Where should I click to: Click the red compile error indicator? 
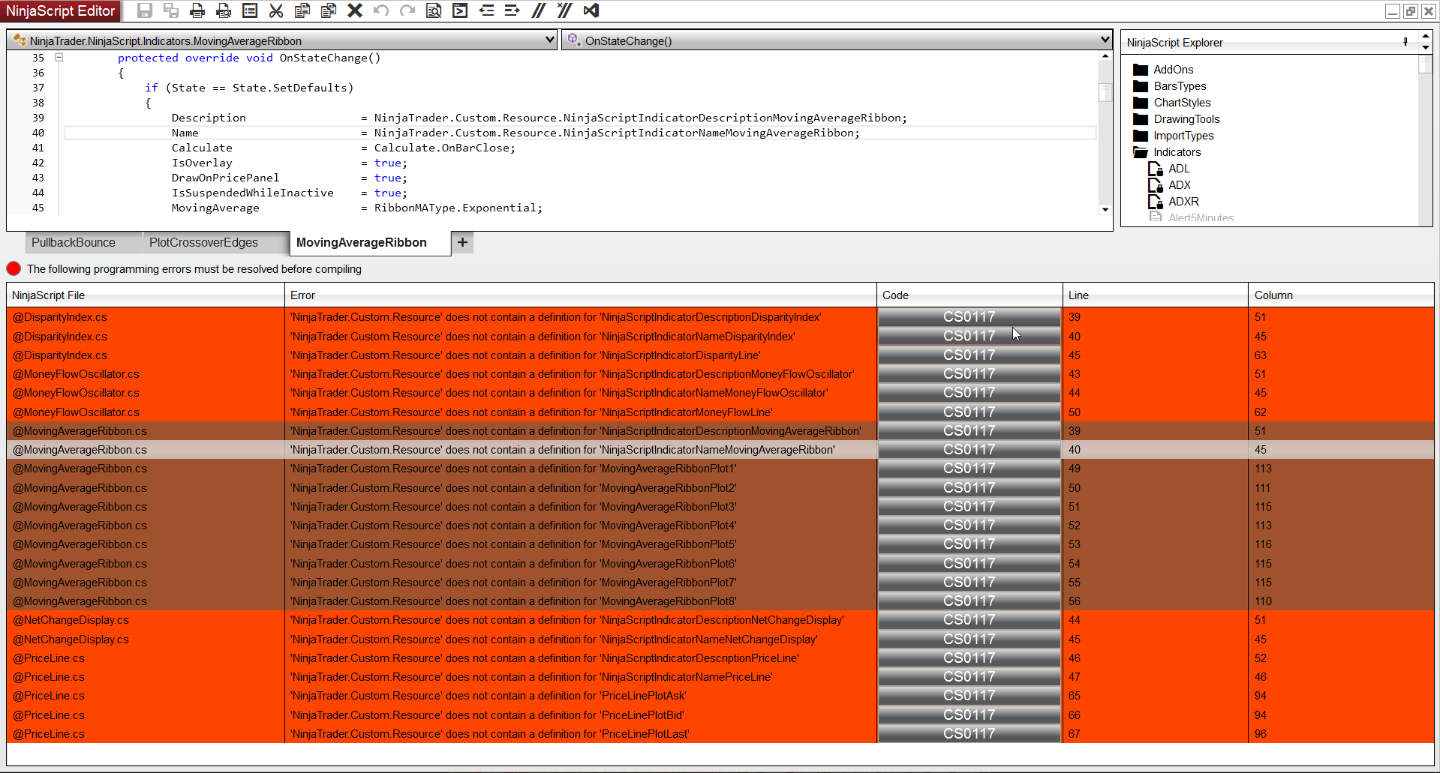(x=14, y=268)
